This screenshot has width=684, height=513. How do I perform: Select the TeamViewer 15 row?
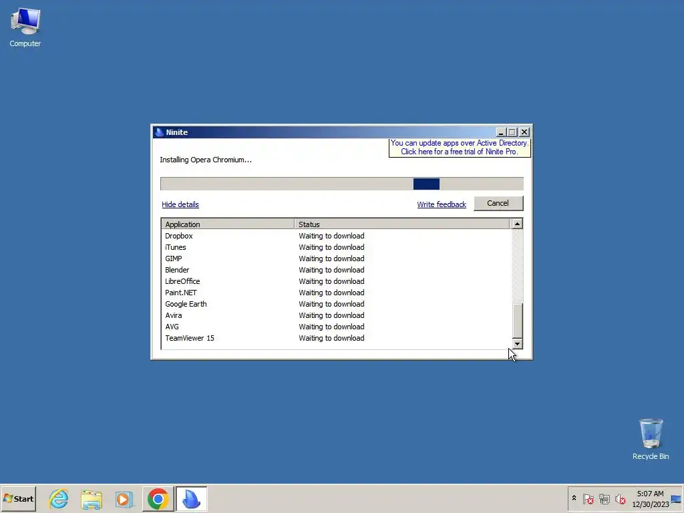(336, 337)
